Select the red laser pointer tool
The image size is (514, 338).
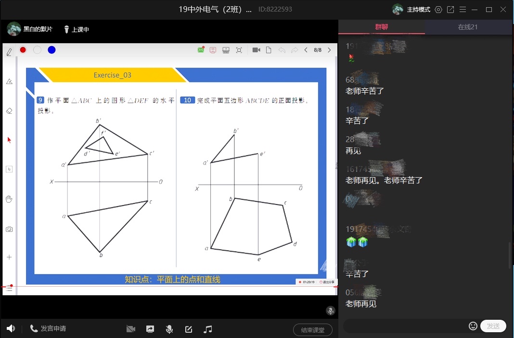click(x=9, y=140)
